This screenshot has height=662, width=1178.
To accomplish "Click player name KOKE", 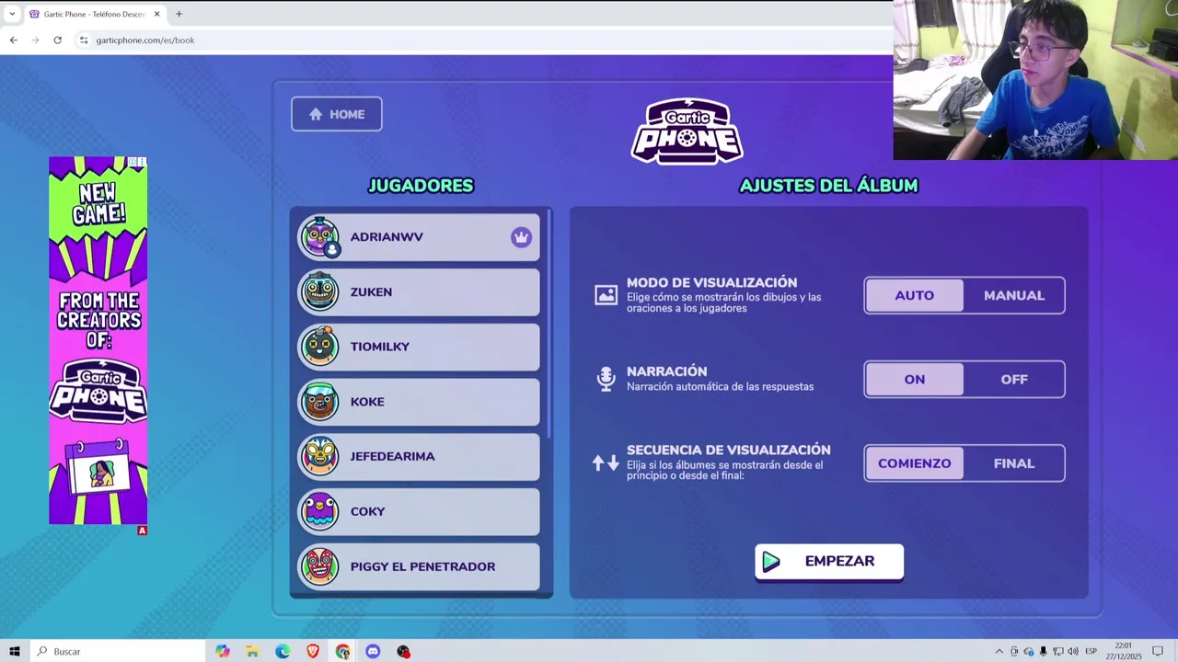I will (x=367, y=402).
